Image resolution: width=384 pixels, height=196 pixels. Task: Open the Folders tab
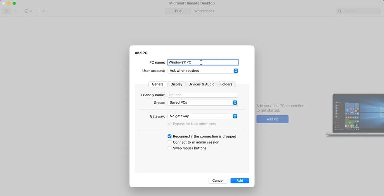226,84
